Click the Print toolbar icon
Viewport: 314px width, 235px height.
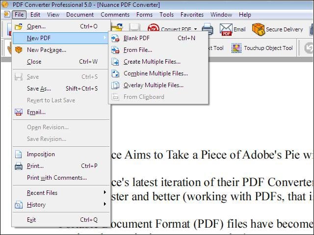pyautogui.click(x=208, y=29)
